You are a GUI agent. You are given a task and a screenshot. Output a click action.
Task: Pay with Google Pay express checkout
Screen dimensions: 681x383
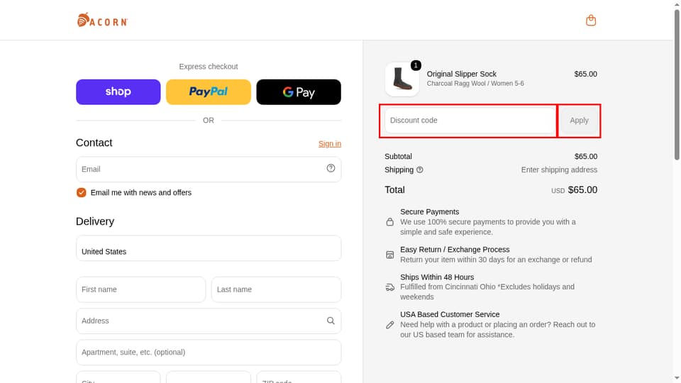299,91
